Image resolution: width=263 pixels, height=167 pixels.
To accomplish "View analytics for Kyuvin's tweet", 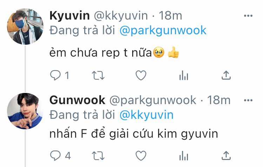I will [x=184, y=75].
